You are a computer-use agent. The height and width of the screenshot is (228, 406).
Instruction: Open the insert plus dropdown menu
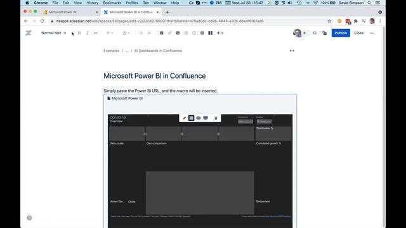coord(220,33)
